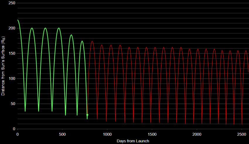
Task: Click the 1500 tick label on the days axis
Action: click(x=152, y=134)
